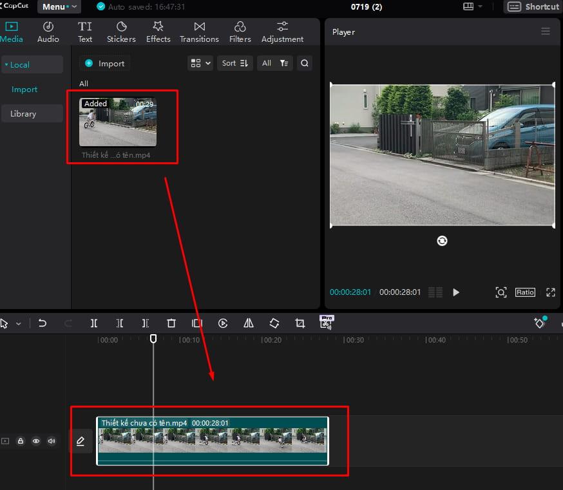The width and height of the screenshot is (563, 490).
Task: Hide the video track with the eye icon
Action: pyautogui.click(x=36, y=441)
